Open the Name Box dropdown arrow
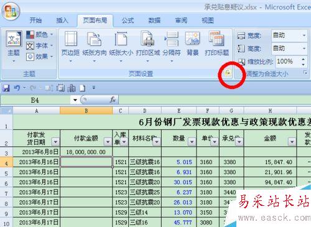The width and height of the screenshot is (311, 227). coord(75,100)
